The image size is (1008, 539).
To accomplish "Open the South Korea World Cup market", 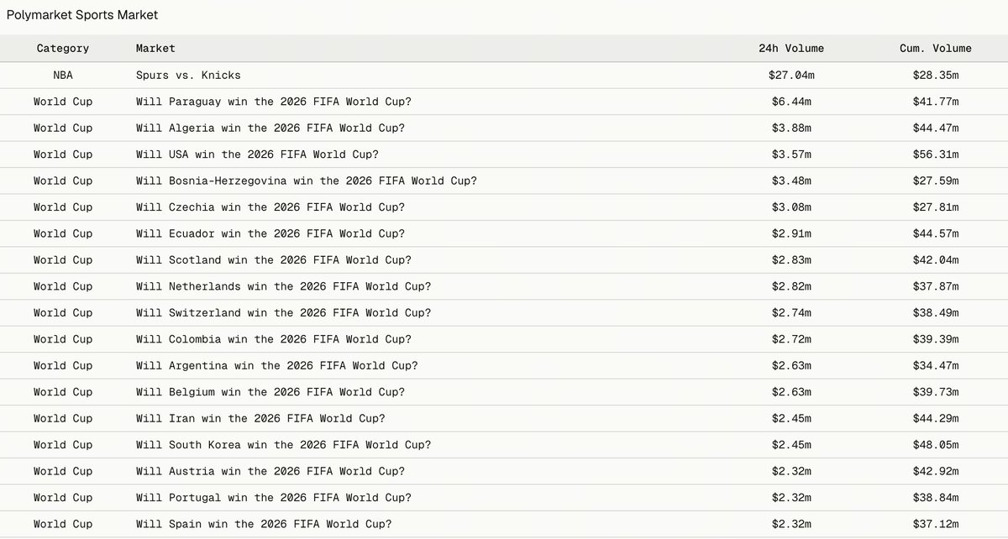I will pyautogui.click(x=283, y=445).
